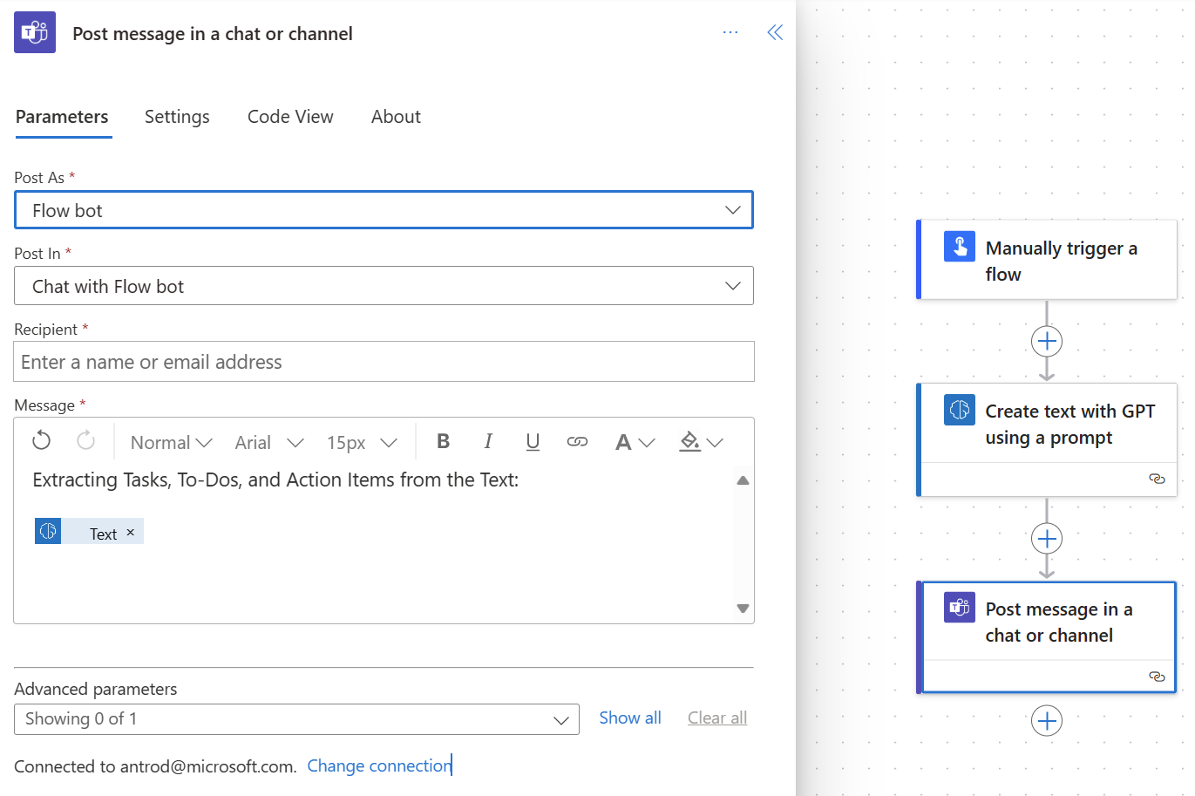Click Teams icon on Post message card

960,607
